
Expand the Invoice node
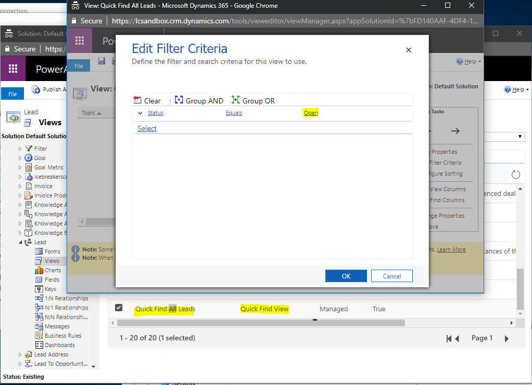pos(20,186)
